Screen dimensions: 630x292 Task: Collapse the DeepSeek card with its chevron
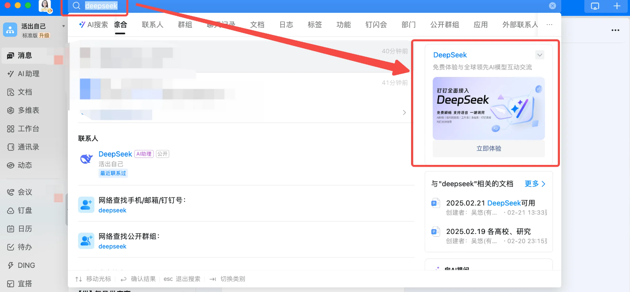[540, 55]
